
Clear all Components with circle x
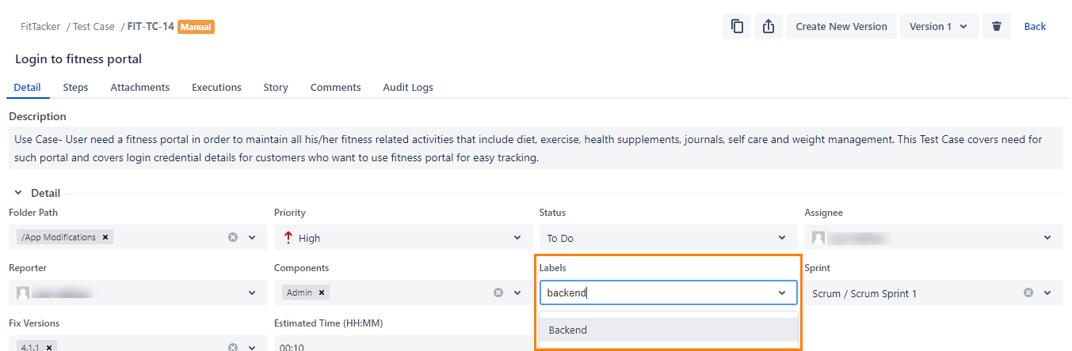(498, 292)
